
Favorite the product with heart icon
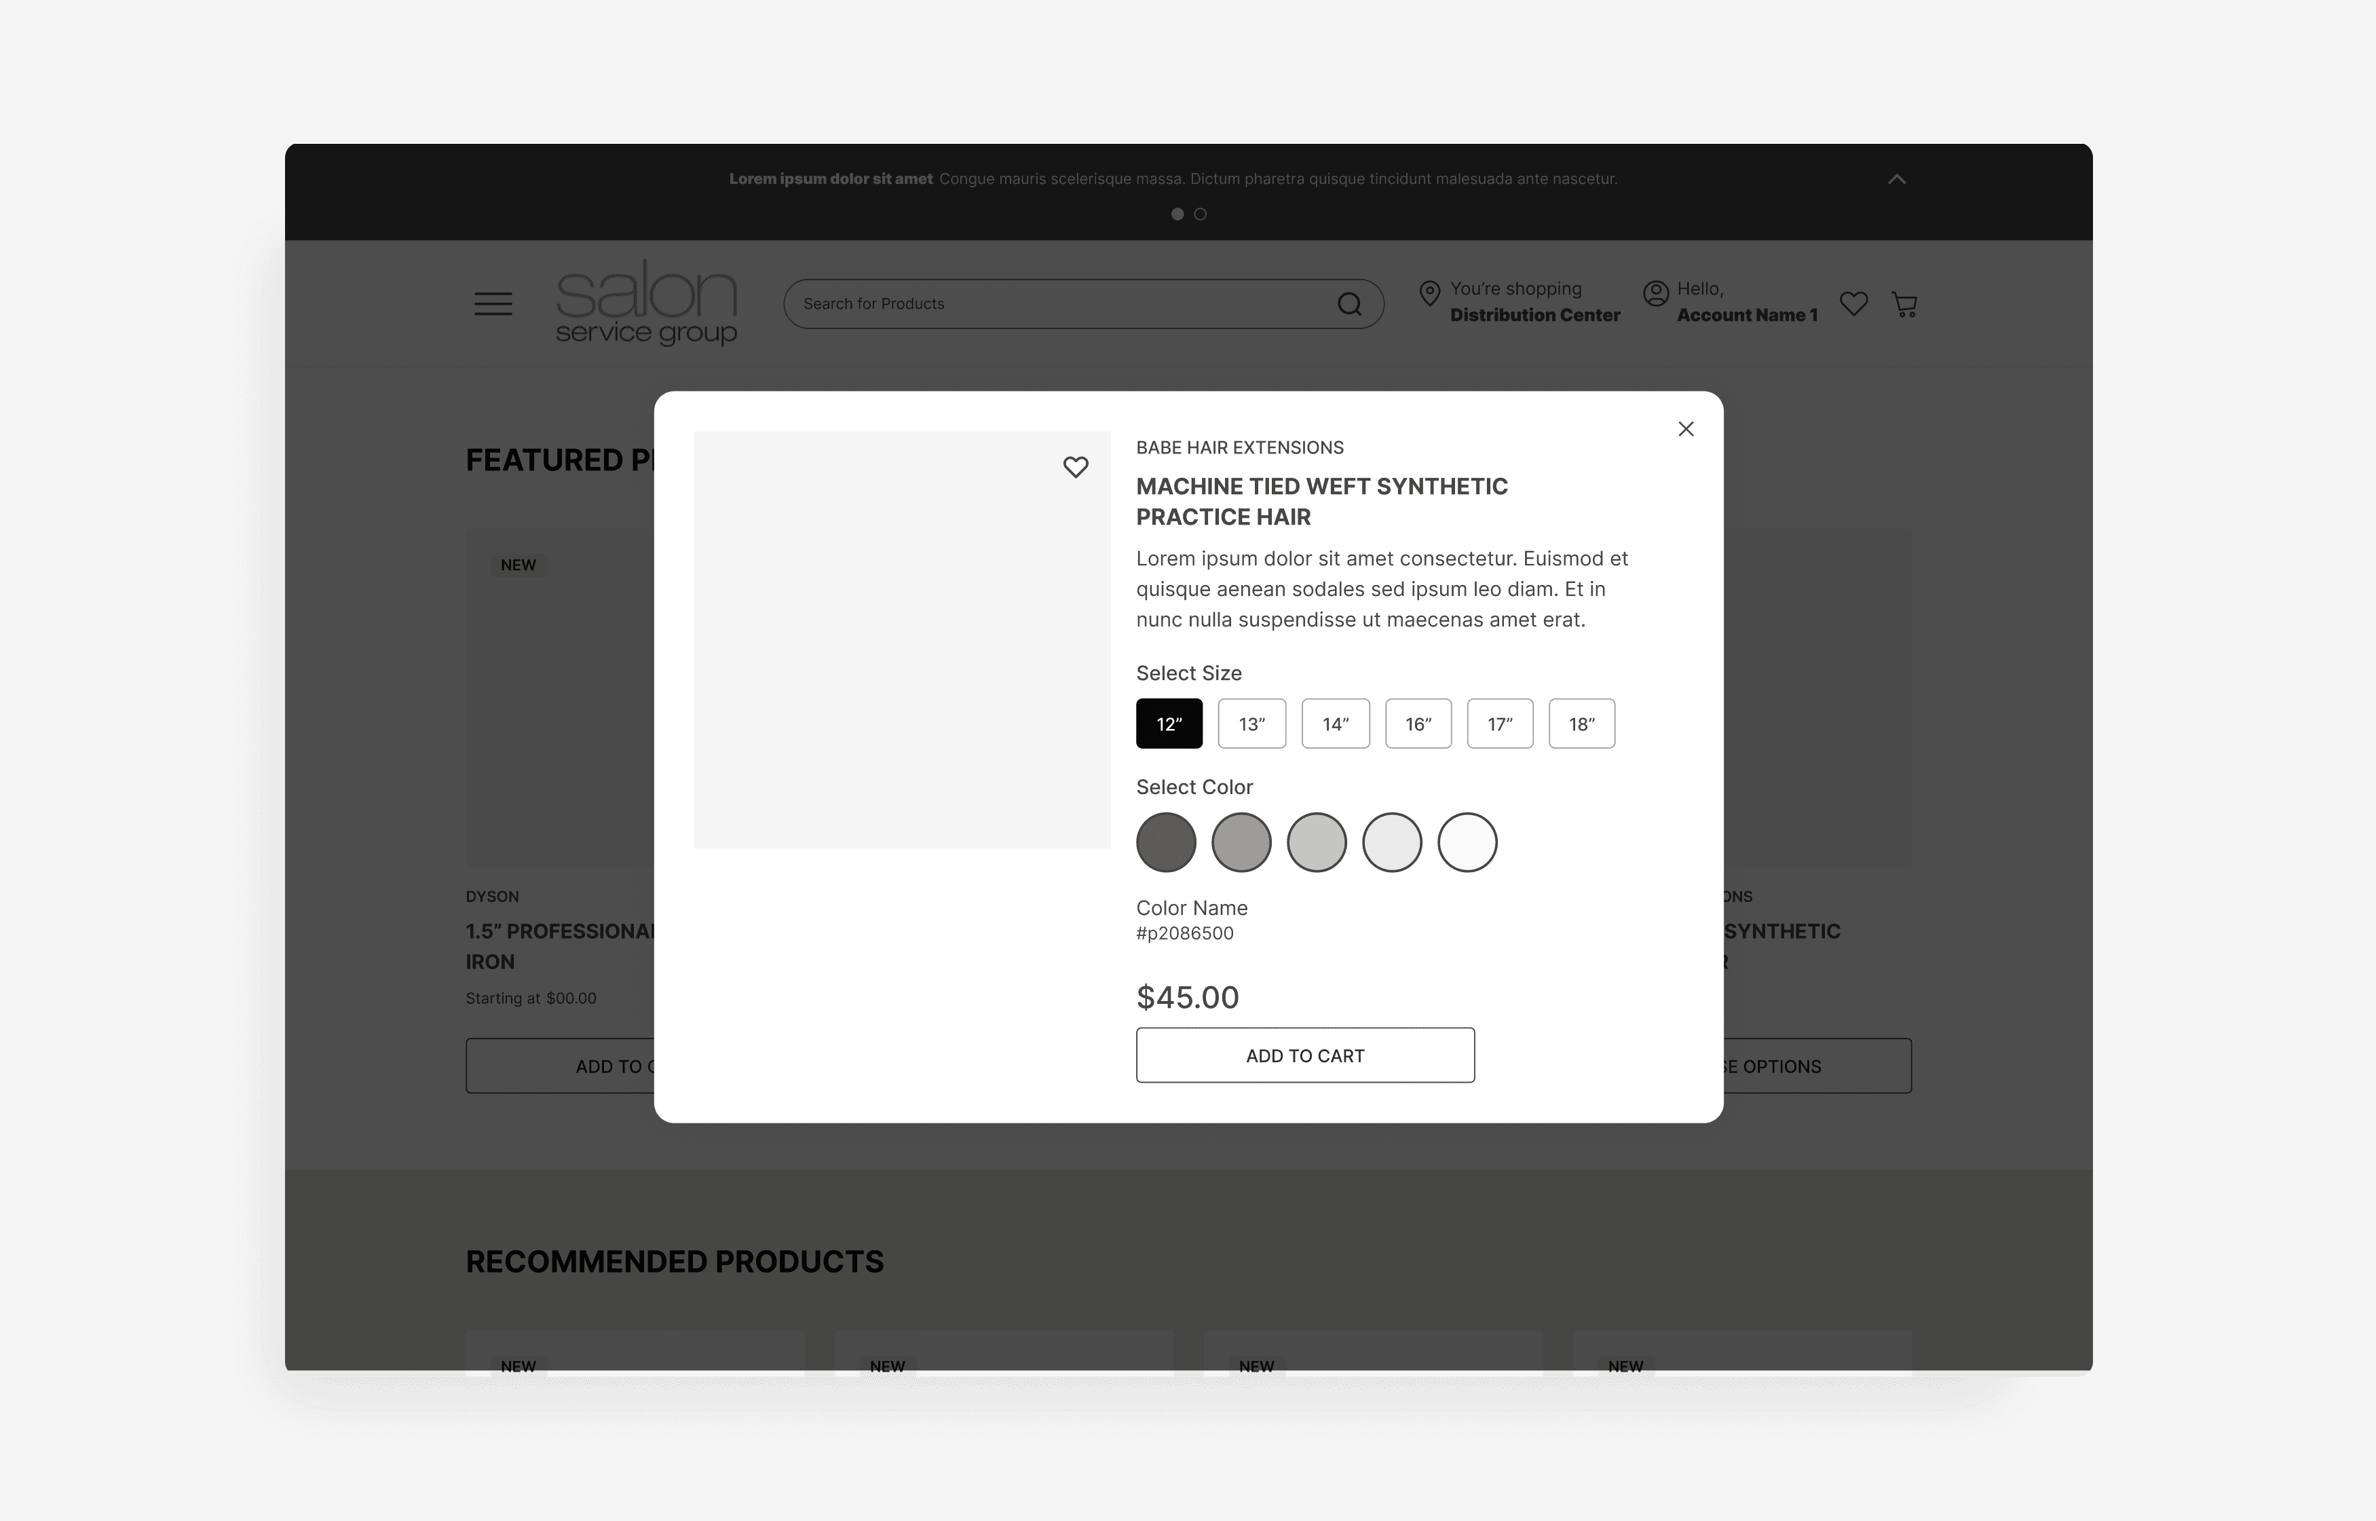coord(1076,467)
